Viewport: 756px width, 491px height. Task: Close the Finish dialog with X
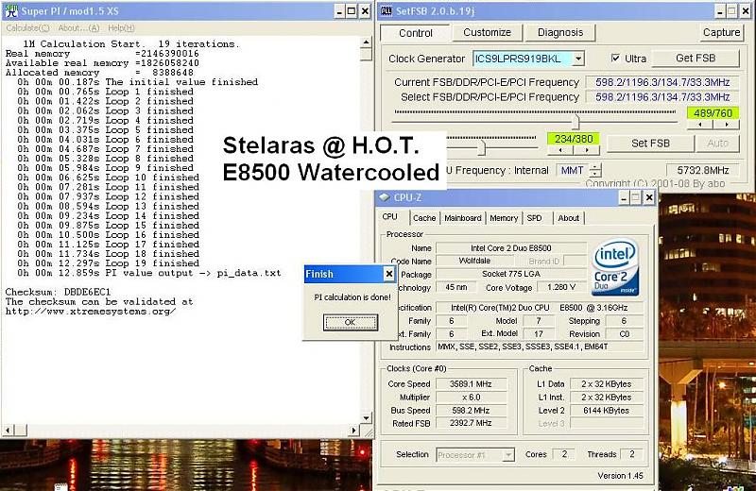[389, 274]
